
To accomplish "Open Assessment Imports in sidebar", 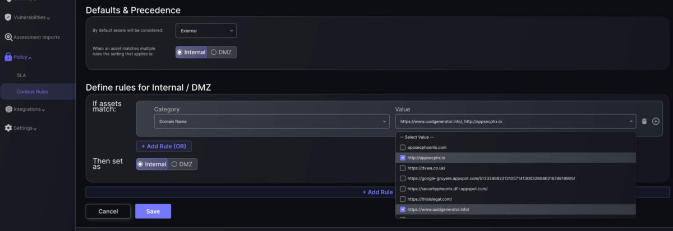I will pyautogui.click(x=36, y=37).
